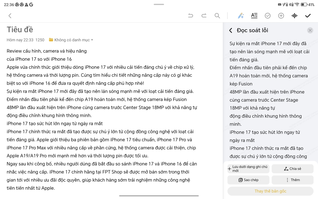Tap Chia sẻ to share the proofread text

tap(293, 168)
